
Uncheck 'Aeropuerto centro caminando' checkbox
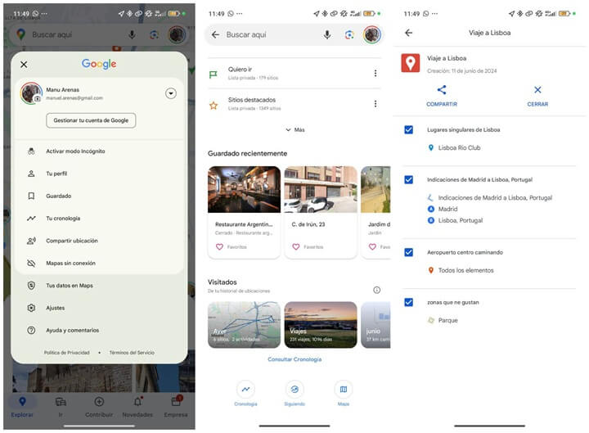point(409,252)
